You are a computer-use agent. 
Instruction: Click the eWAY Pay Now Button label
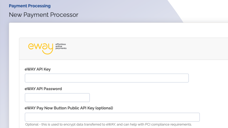click(x=58, y=108)
